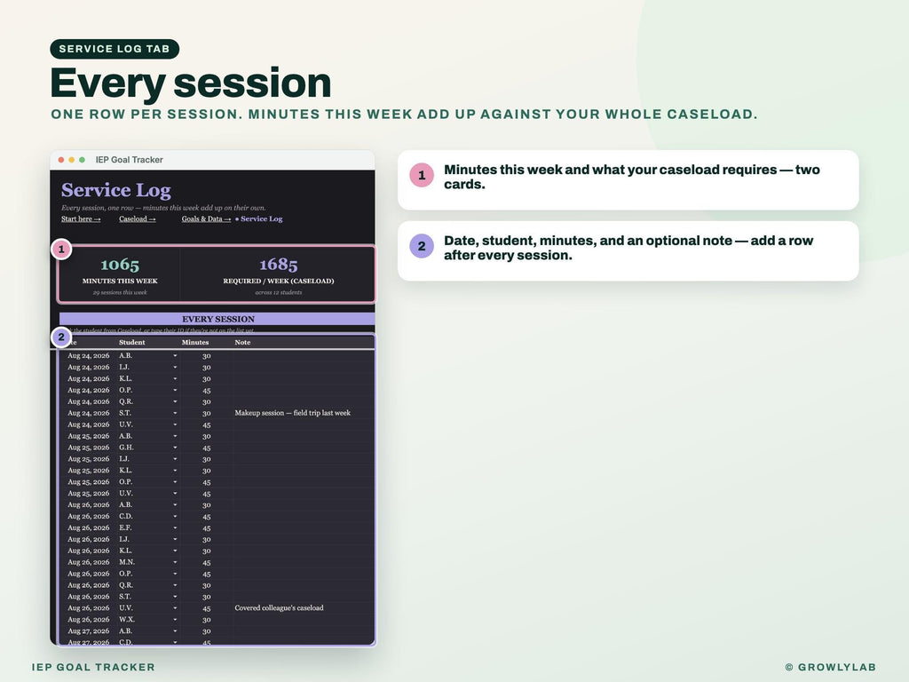Click the 'SERVICE LOG TAB' badge

click(115, 49)
